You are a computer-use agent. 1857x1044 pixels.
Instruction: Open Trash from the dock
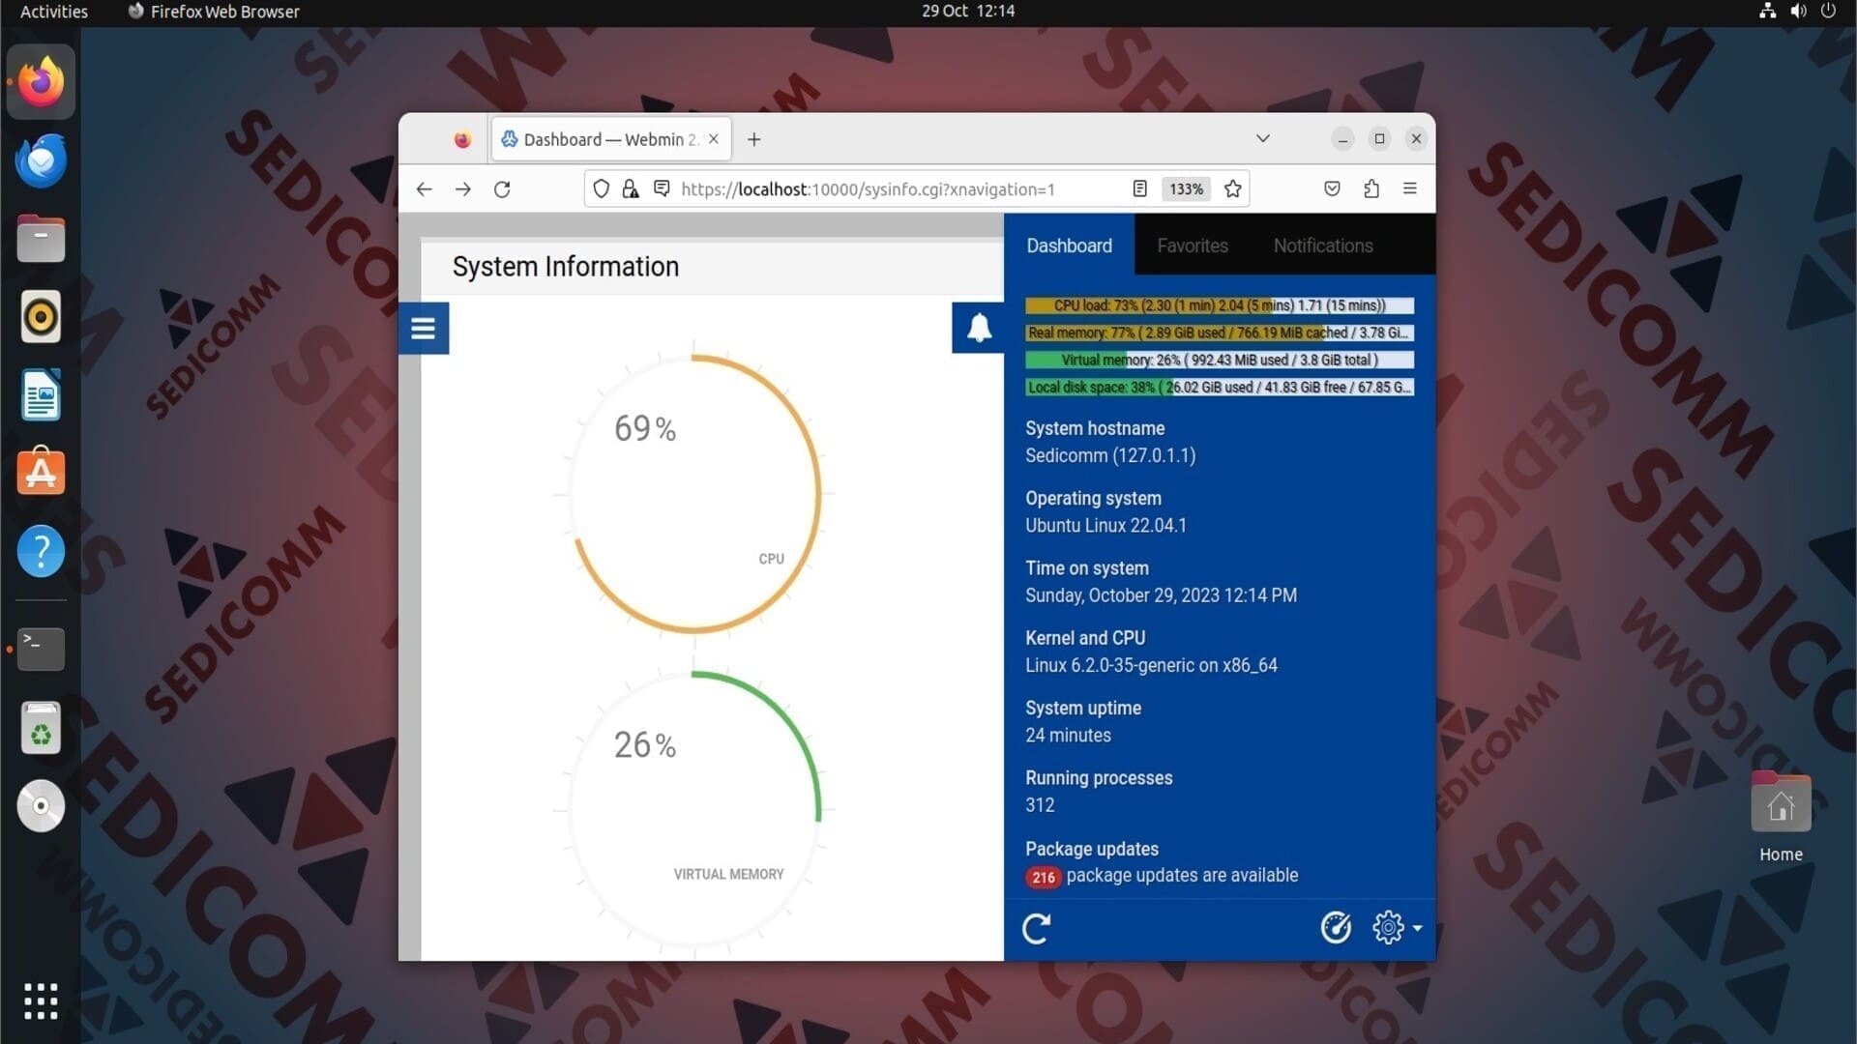41,728
